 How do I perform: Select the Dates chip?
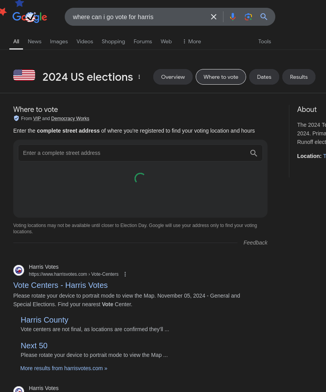264,77
